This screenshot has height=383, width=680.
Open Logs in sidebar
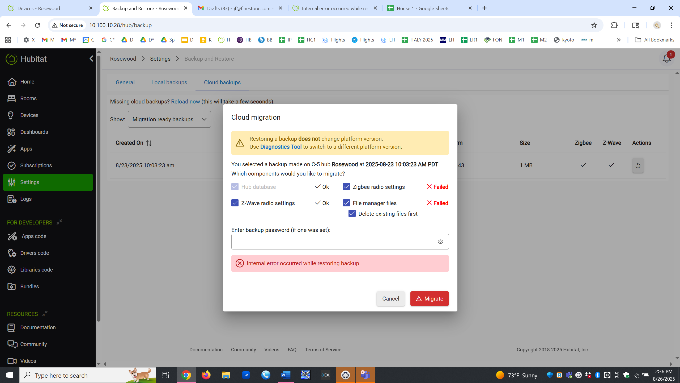[26, 199]
